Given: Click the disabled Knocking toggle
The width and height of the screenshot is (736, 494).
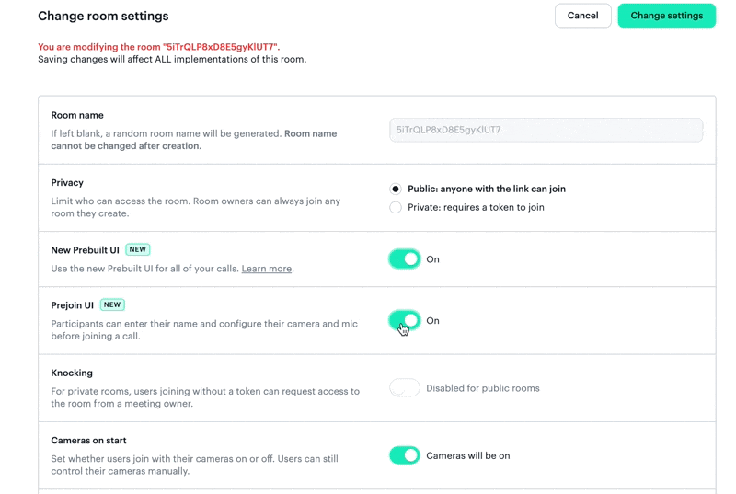Looking at the screenshot, I should pos(404,388).
